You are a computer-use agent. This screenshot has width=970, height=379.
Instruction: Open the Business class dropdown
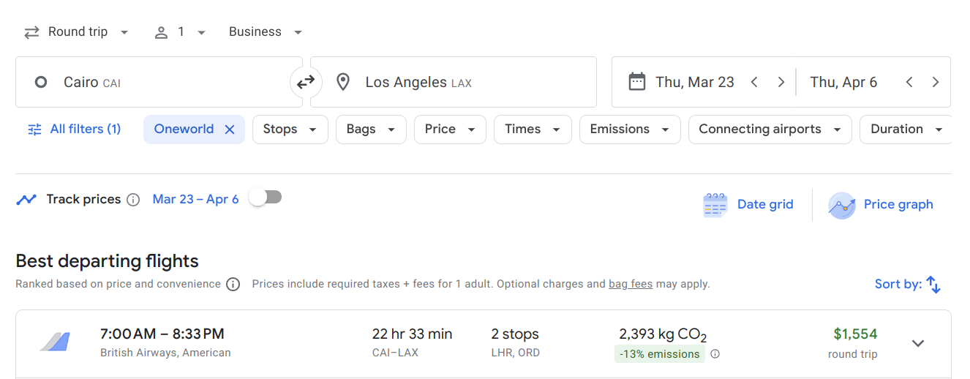click(265, 32)
